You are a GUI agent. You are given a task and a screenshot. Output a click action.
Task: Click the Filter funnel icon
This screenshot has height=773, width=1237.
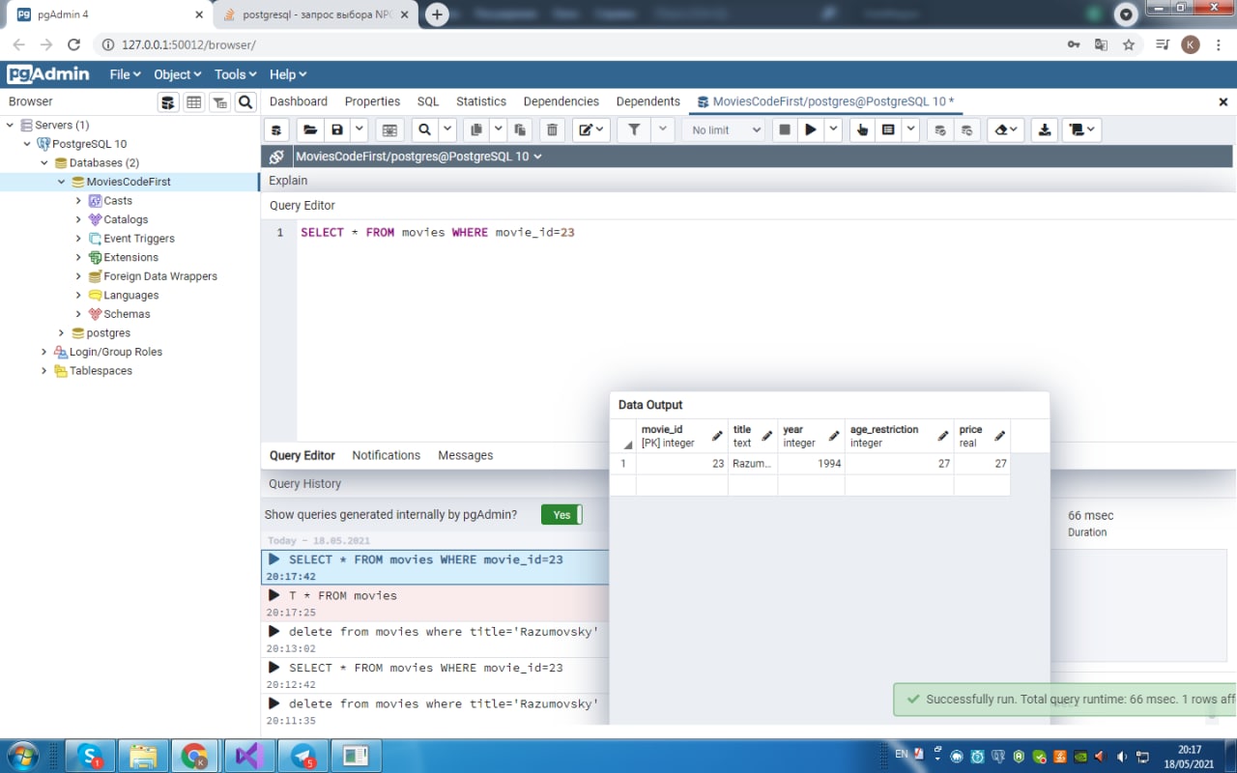tap(634, 129)
